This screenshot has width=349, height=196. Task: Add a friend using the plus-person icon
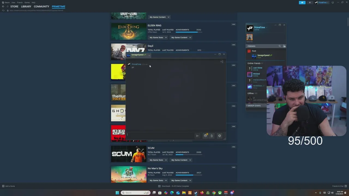pos(284,46)
